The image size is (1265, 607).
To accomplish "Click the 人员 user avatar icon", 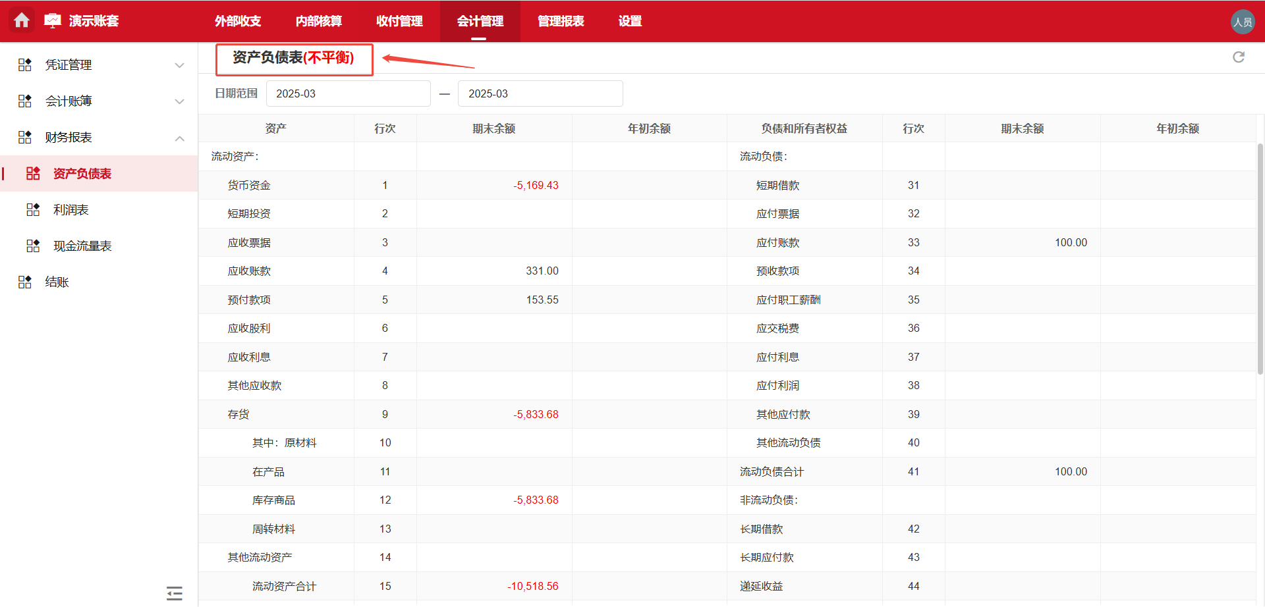I will (1243, 21).
